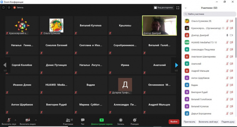Expand audio options arrow beside Включить звук
Screen dimensions: 237x127
coord(15,120)
